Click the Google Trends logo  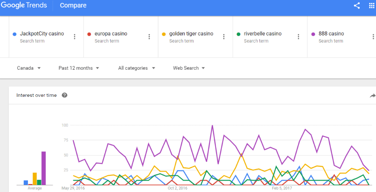pos(24,5)
